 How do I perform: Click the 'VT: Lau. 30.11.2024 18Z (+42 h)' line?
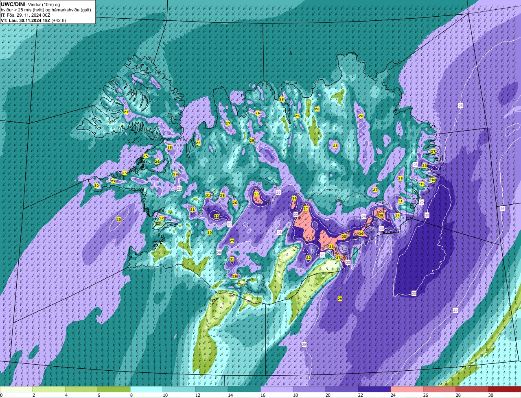tap(33, 20)
